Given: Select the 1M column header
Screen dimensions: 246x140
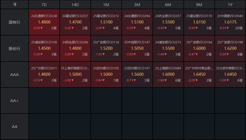Looking at the screenshot, I should (106, 5).
